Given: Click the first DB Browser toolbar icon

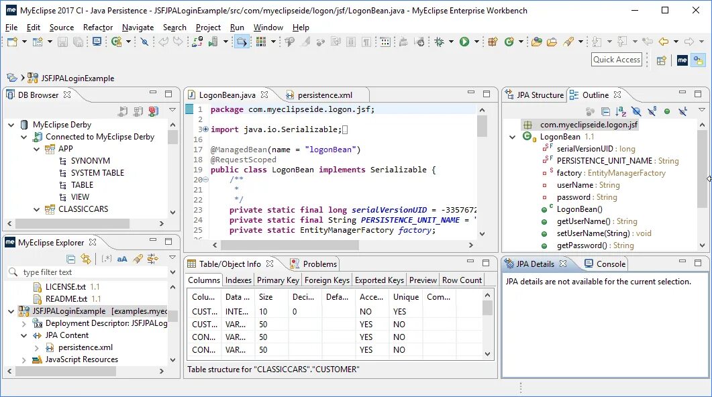Looking at the screenshot, I should coord(123,111).
